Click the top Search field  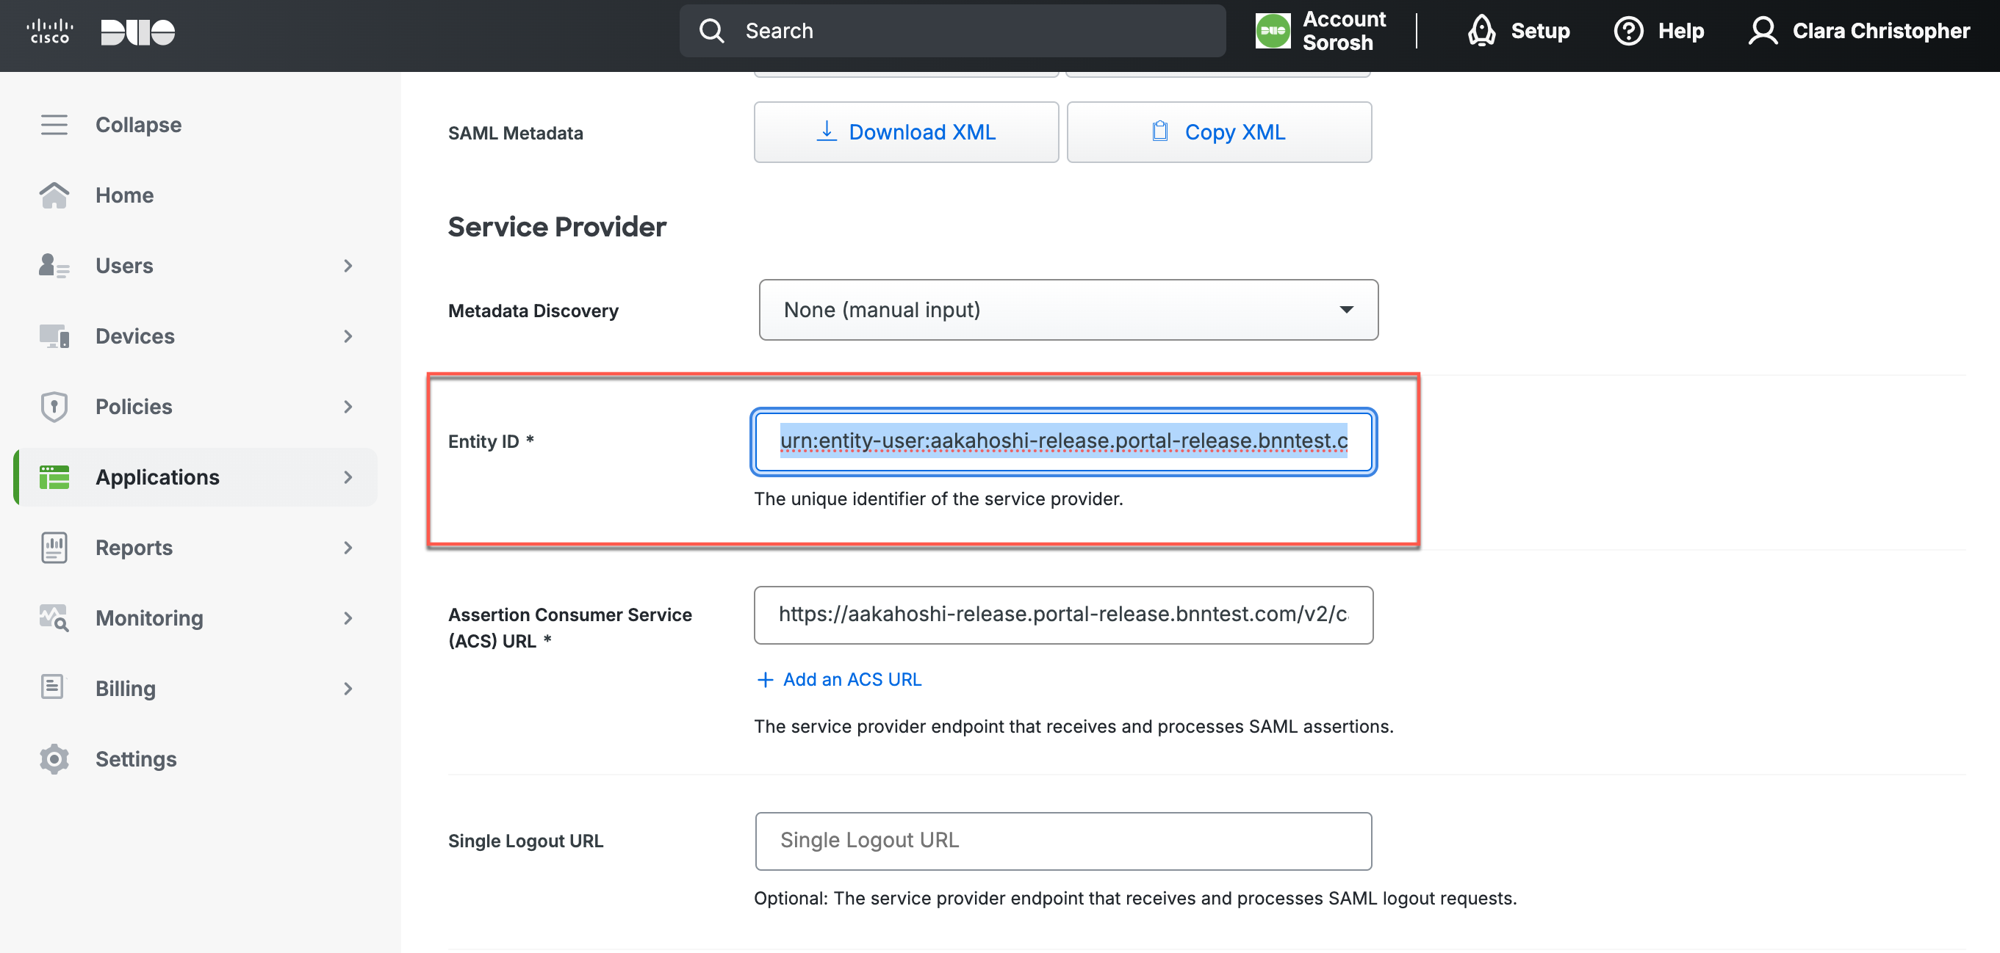tap(952, 31)
